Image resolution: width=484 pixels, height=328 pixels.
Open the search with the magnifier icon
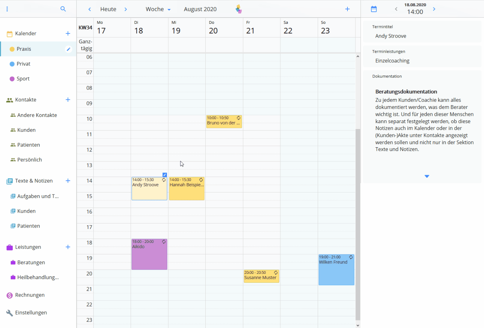tap(63, 9)
